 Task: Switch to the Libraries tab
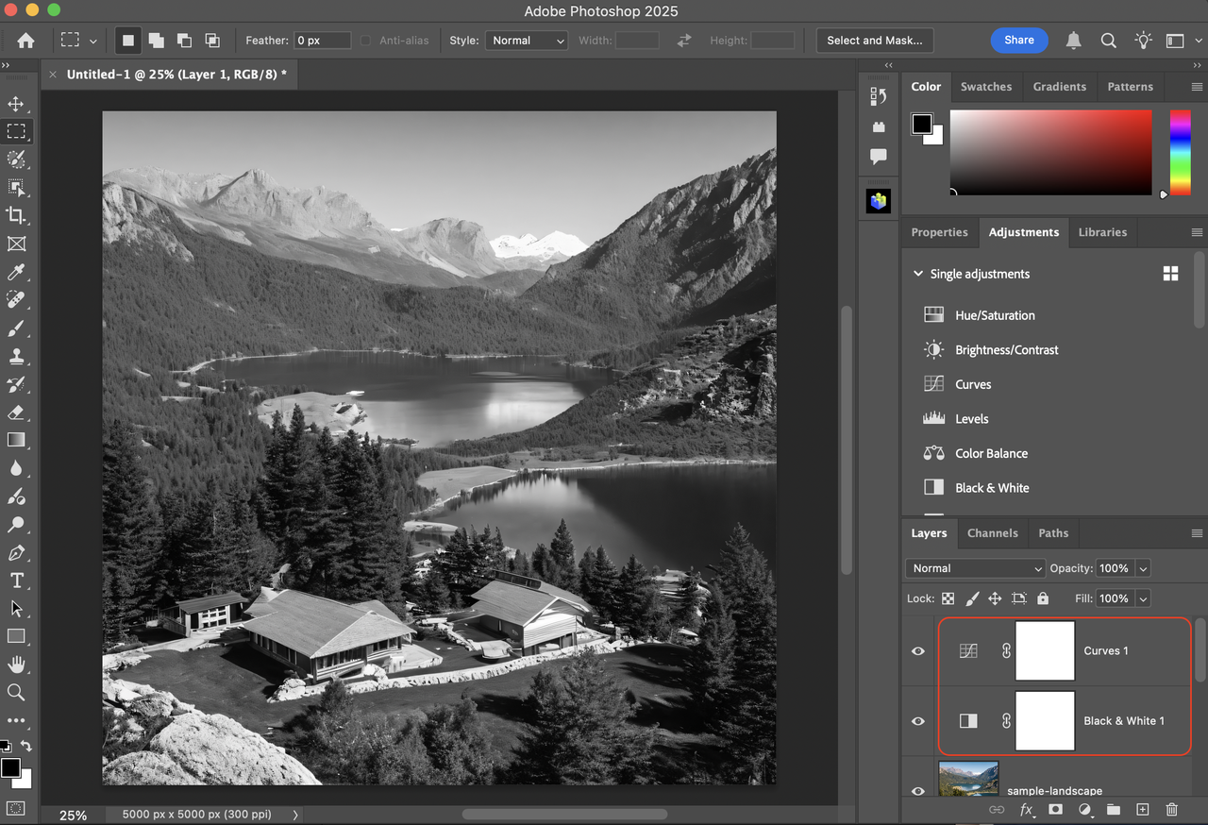1102,232
